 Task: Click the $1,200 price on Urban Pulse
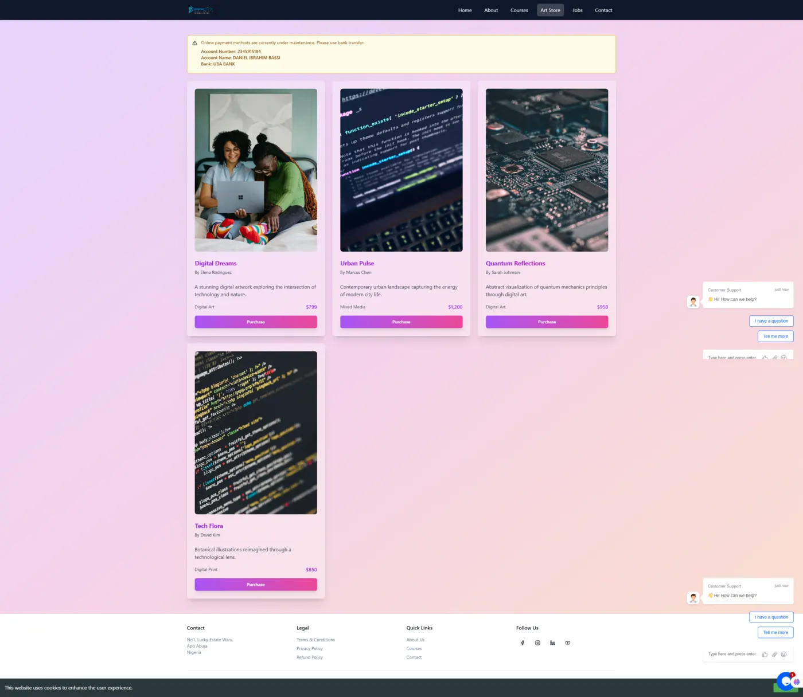[x=455, y=307]
